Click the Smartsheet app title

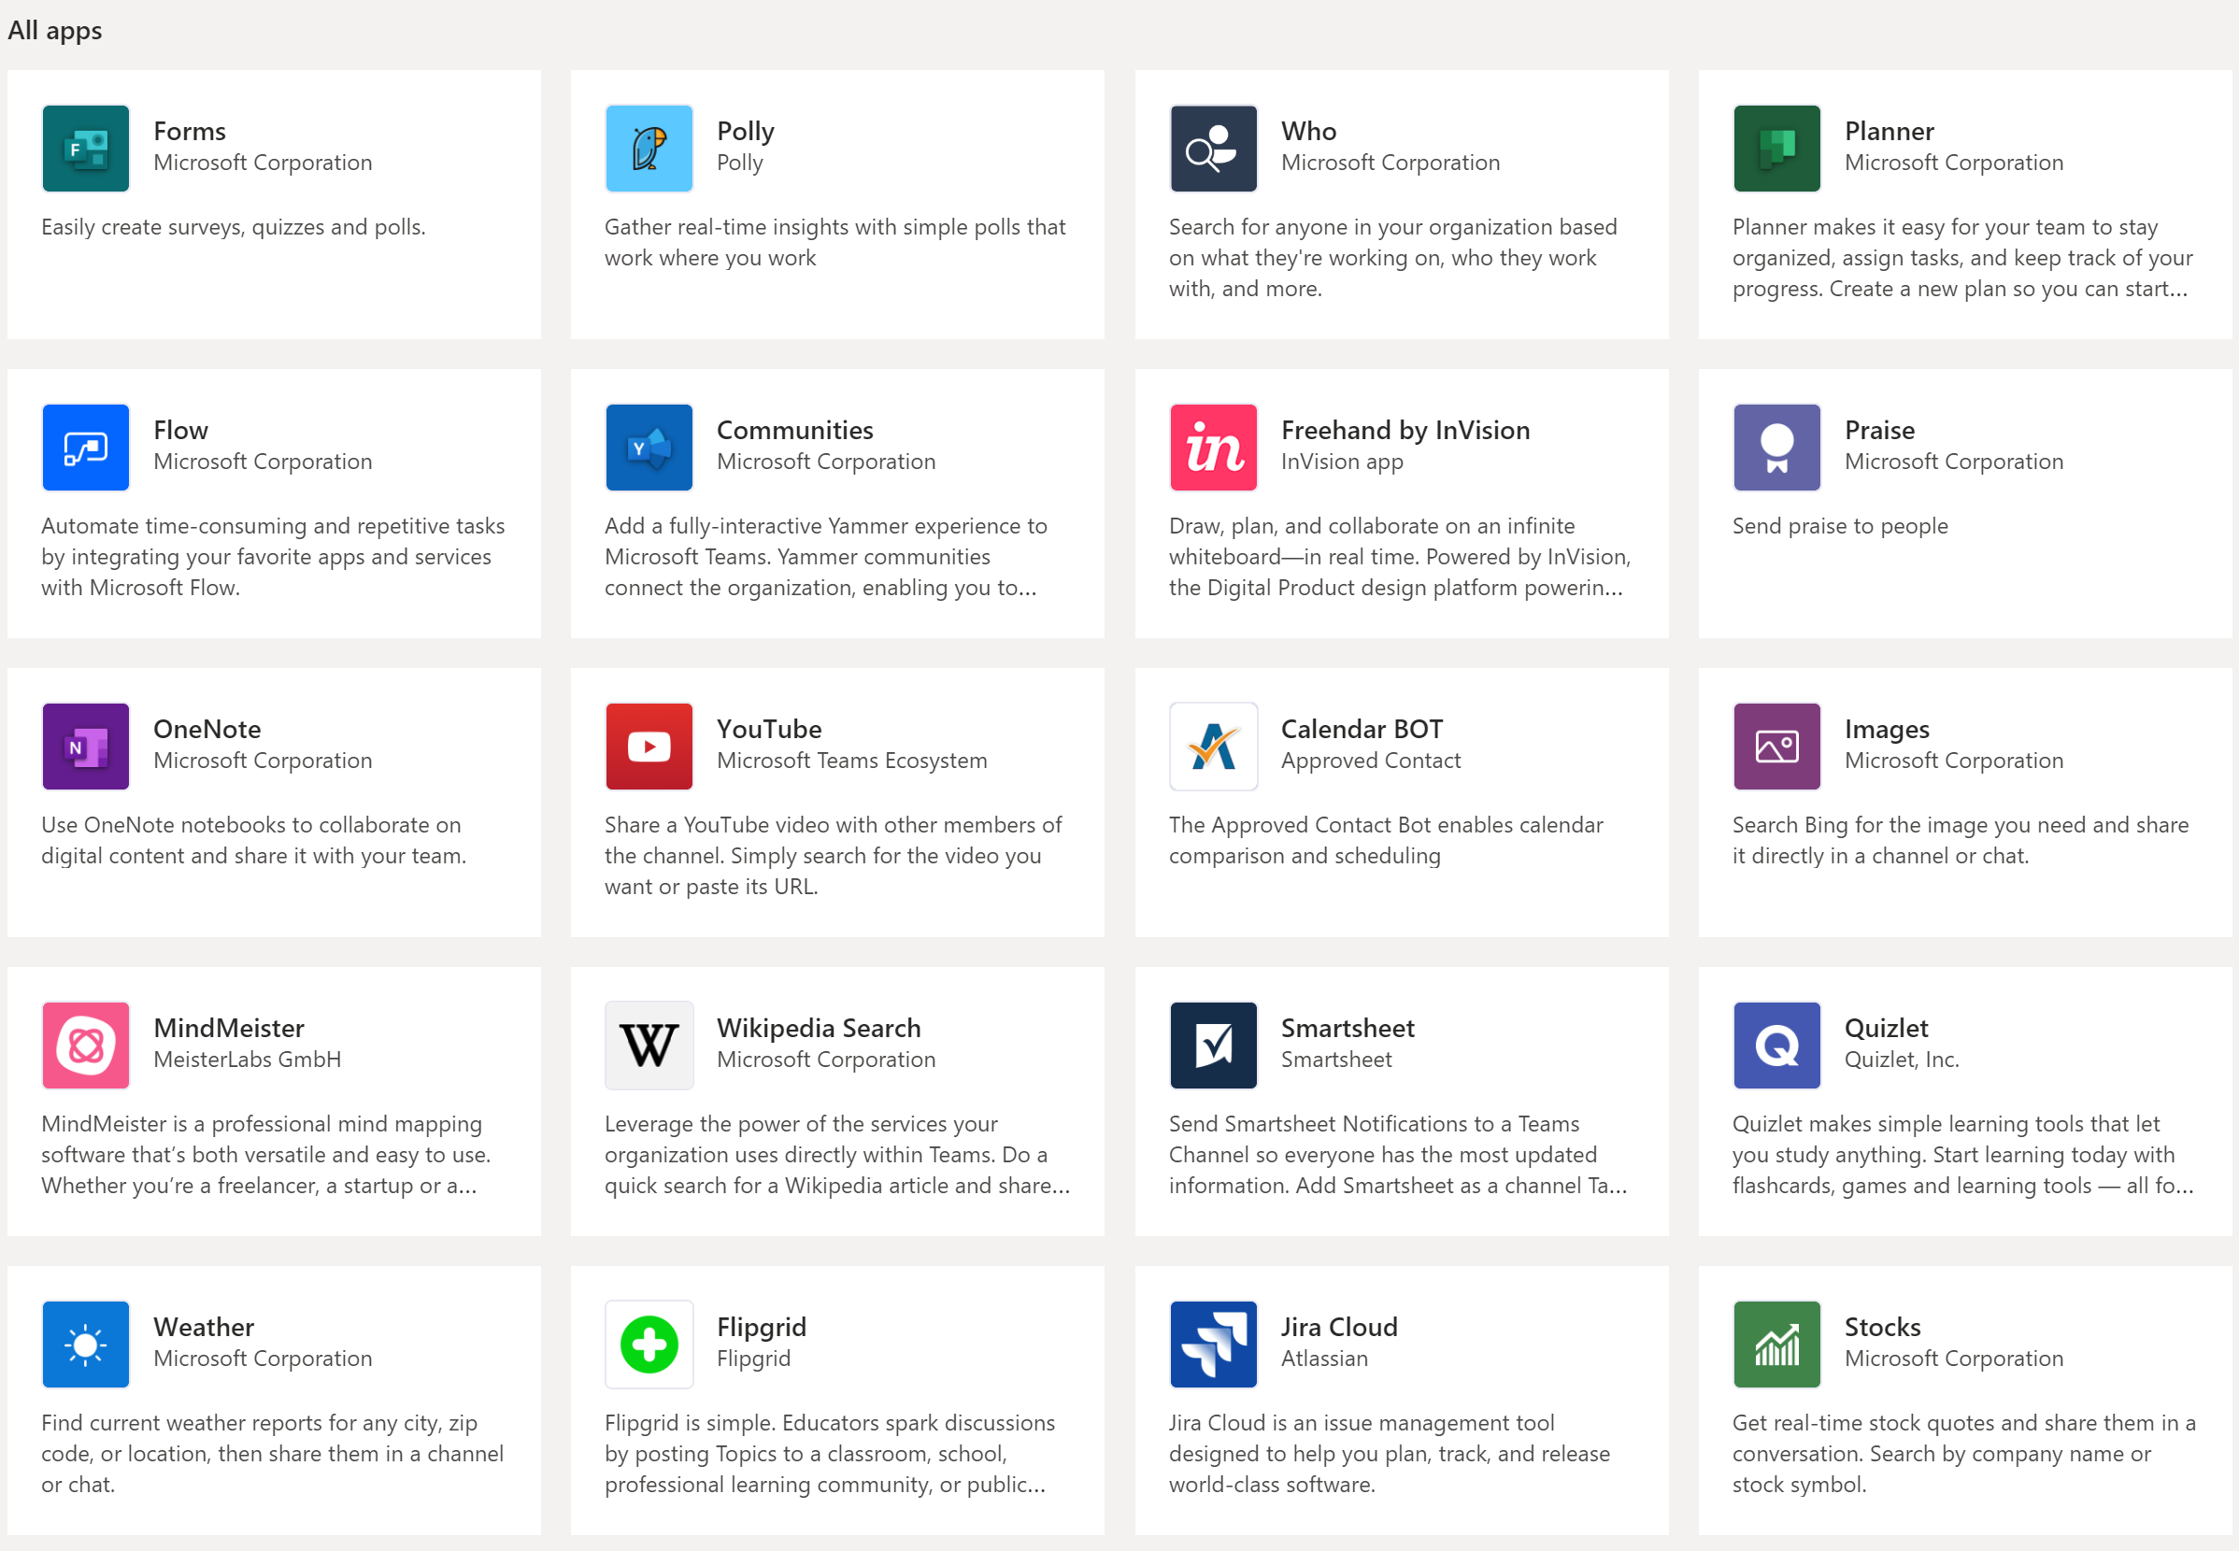(1348, 1029)
